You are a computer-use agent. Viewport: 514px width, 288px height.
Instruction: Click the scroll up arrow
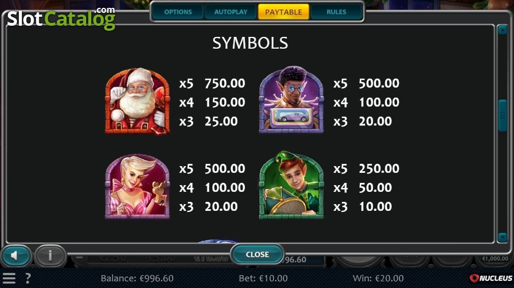tap(502, 30)
